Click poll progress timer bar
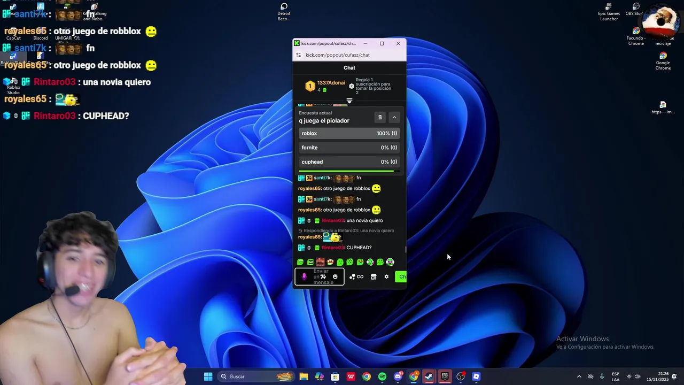 tap(349, 171)
